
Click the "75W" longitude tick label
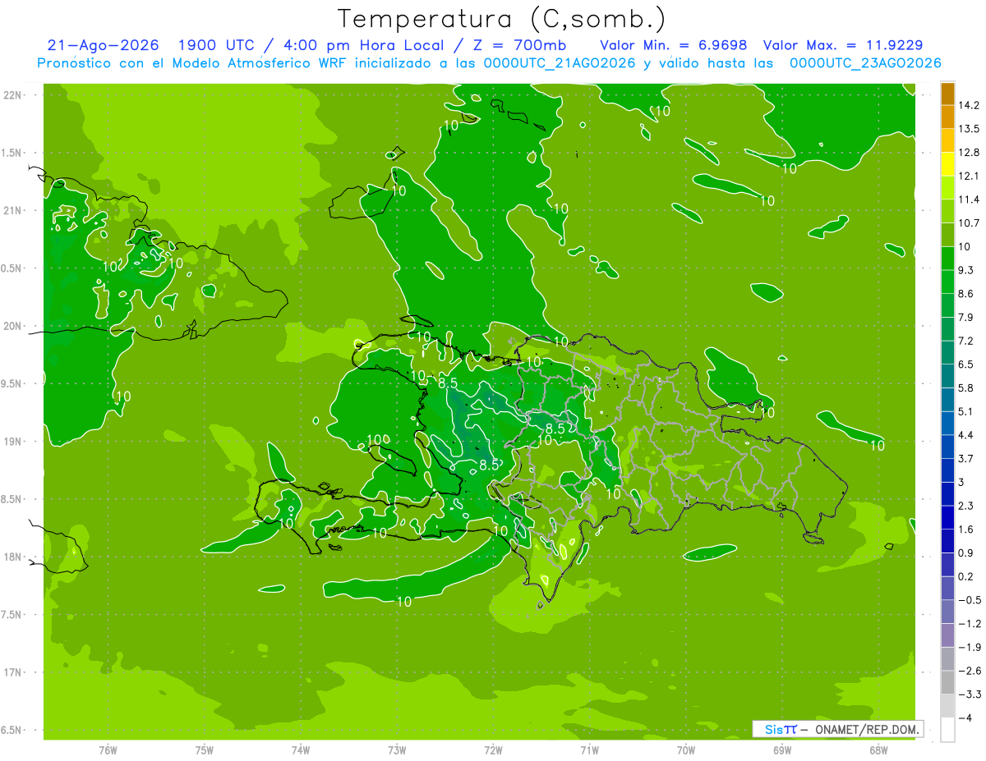(x=205, y=750)
